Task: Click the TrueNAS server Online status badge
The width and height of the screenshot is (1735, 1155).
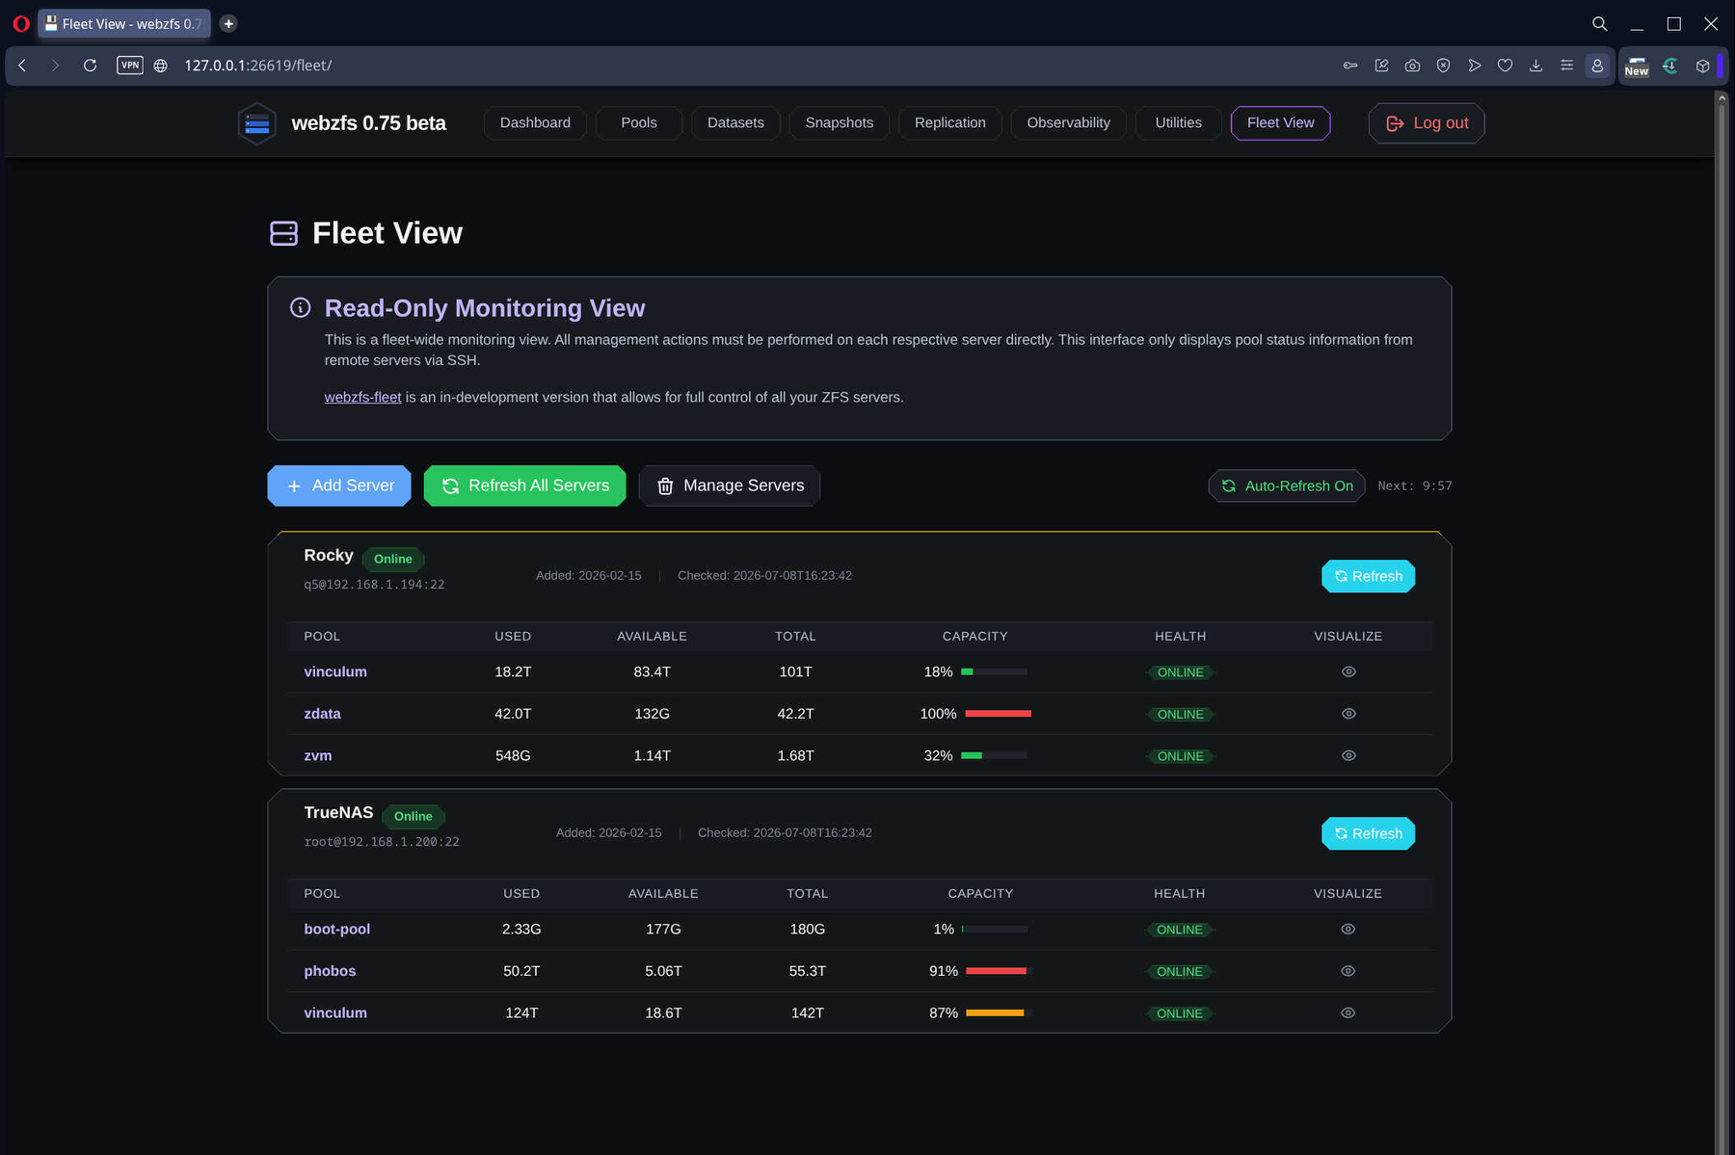Action: pos(414,816)
